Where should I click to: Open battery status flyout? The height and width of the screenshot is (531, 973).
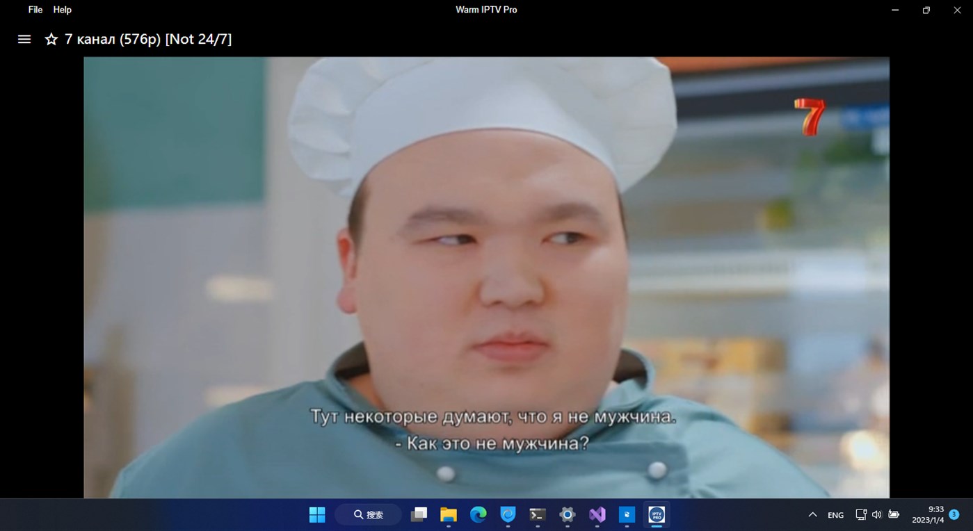pyautogui.click(x=894, y=514)
